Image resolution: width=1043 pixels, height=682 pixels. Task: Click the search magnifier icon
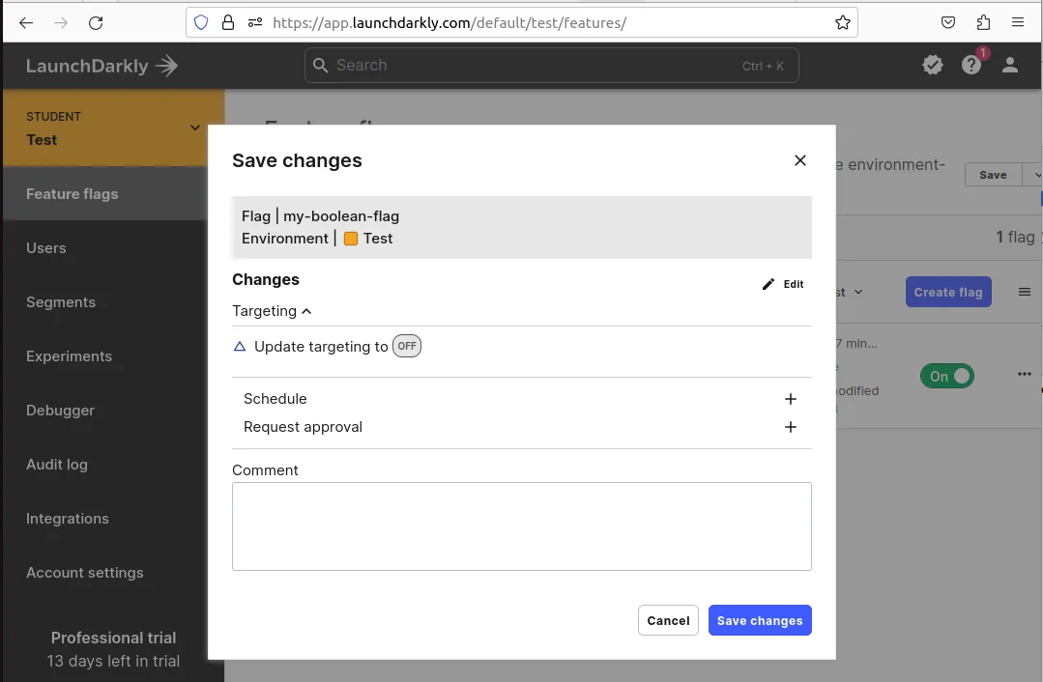321,65
